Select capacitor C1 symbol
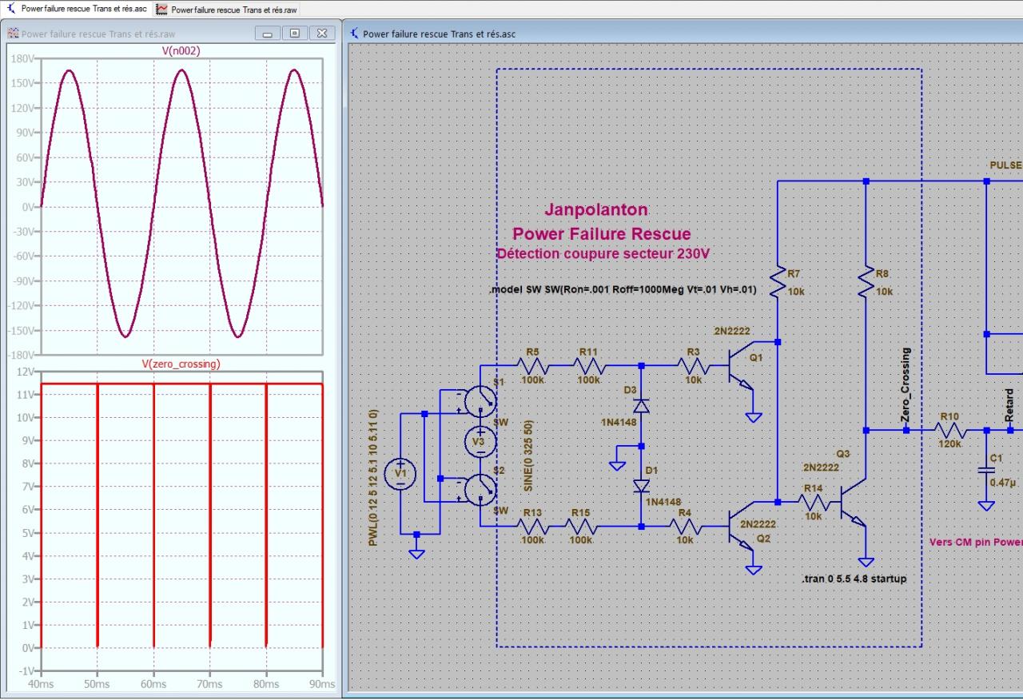Image resolution: width=1023 pixels, height=700 pixels. (x=986, y=470)
